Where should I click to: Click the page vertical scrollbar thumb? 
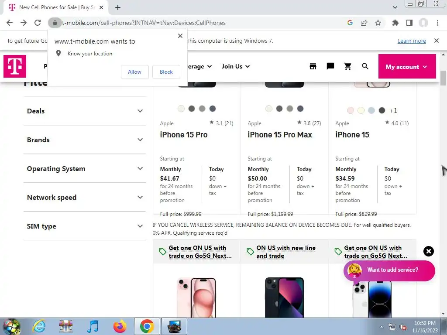click(x=444, y=78)
